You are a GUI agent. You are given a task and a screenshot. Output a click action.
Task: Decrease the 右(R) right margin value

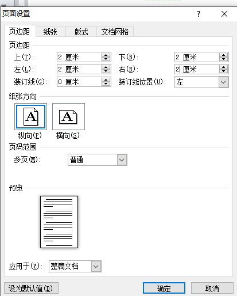click(223, 71)
